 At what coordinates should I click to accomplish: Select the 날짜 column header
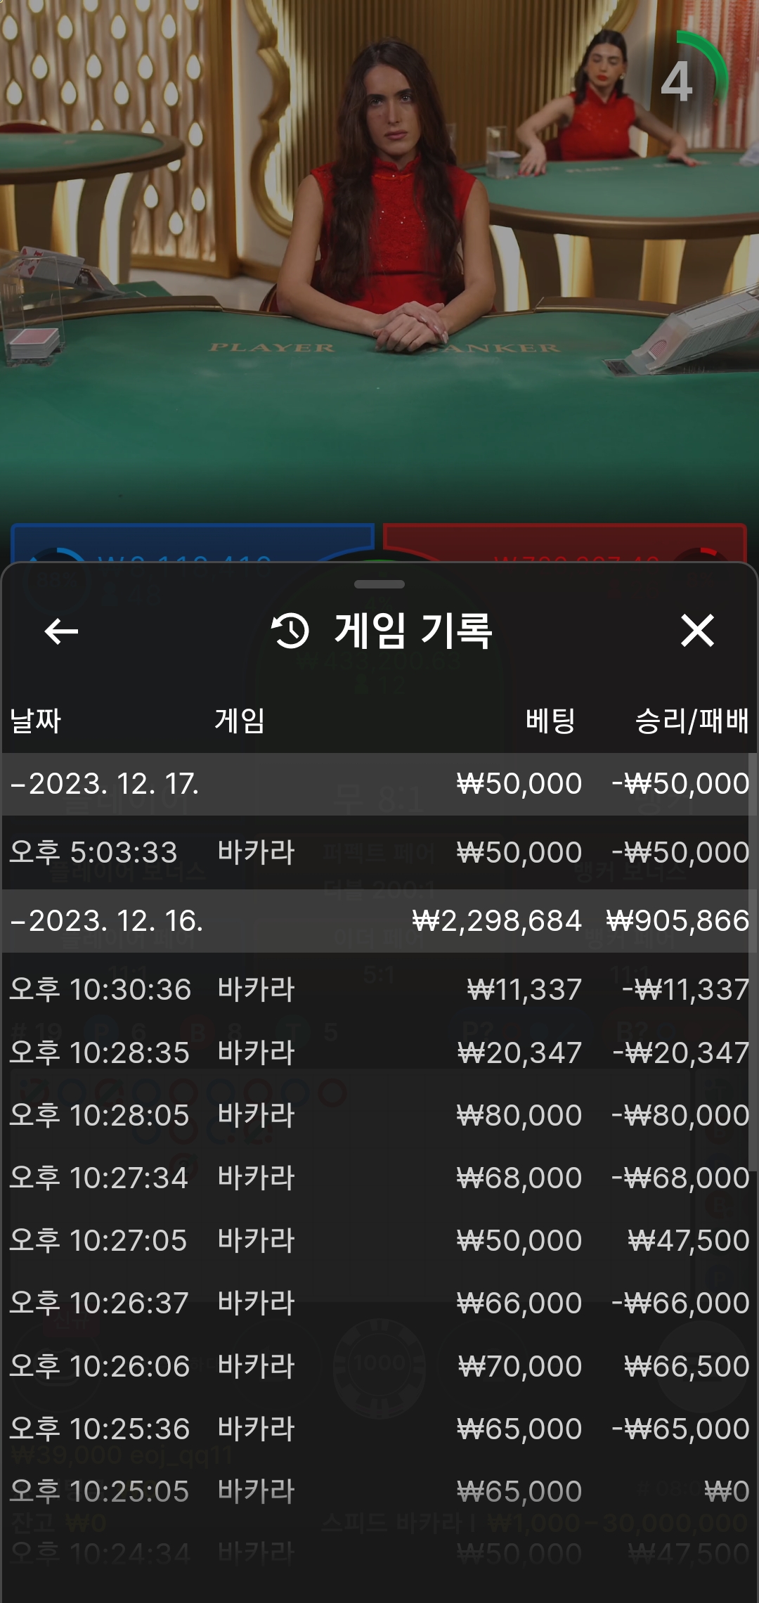click(35, 721)
